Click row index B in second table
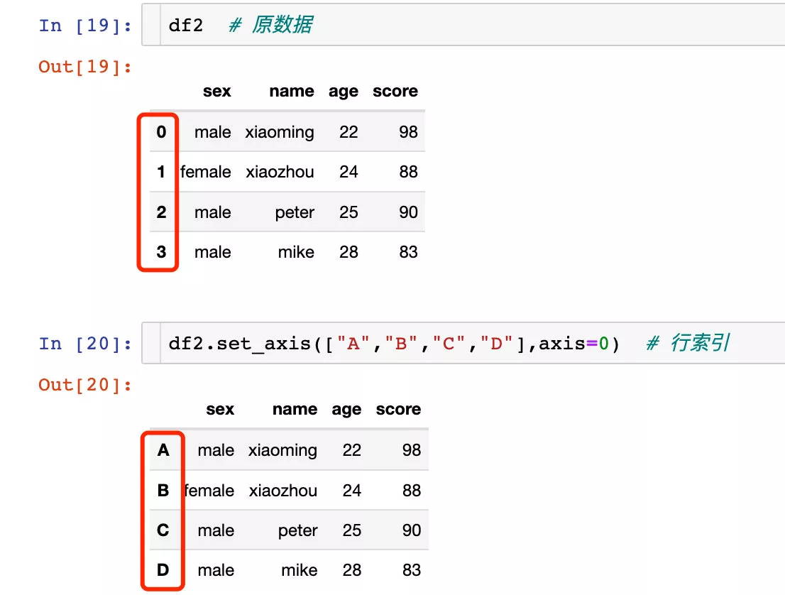The image size is (785, 595). 163,490
